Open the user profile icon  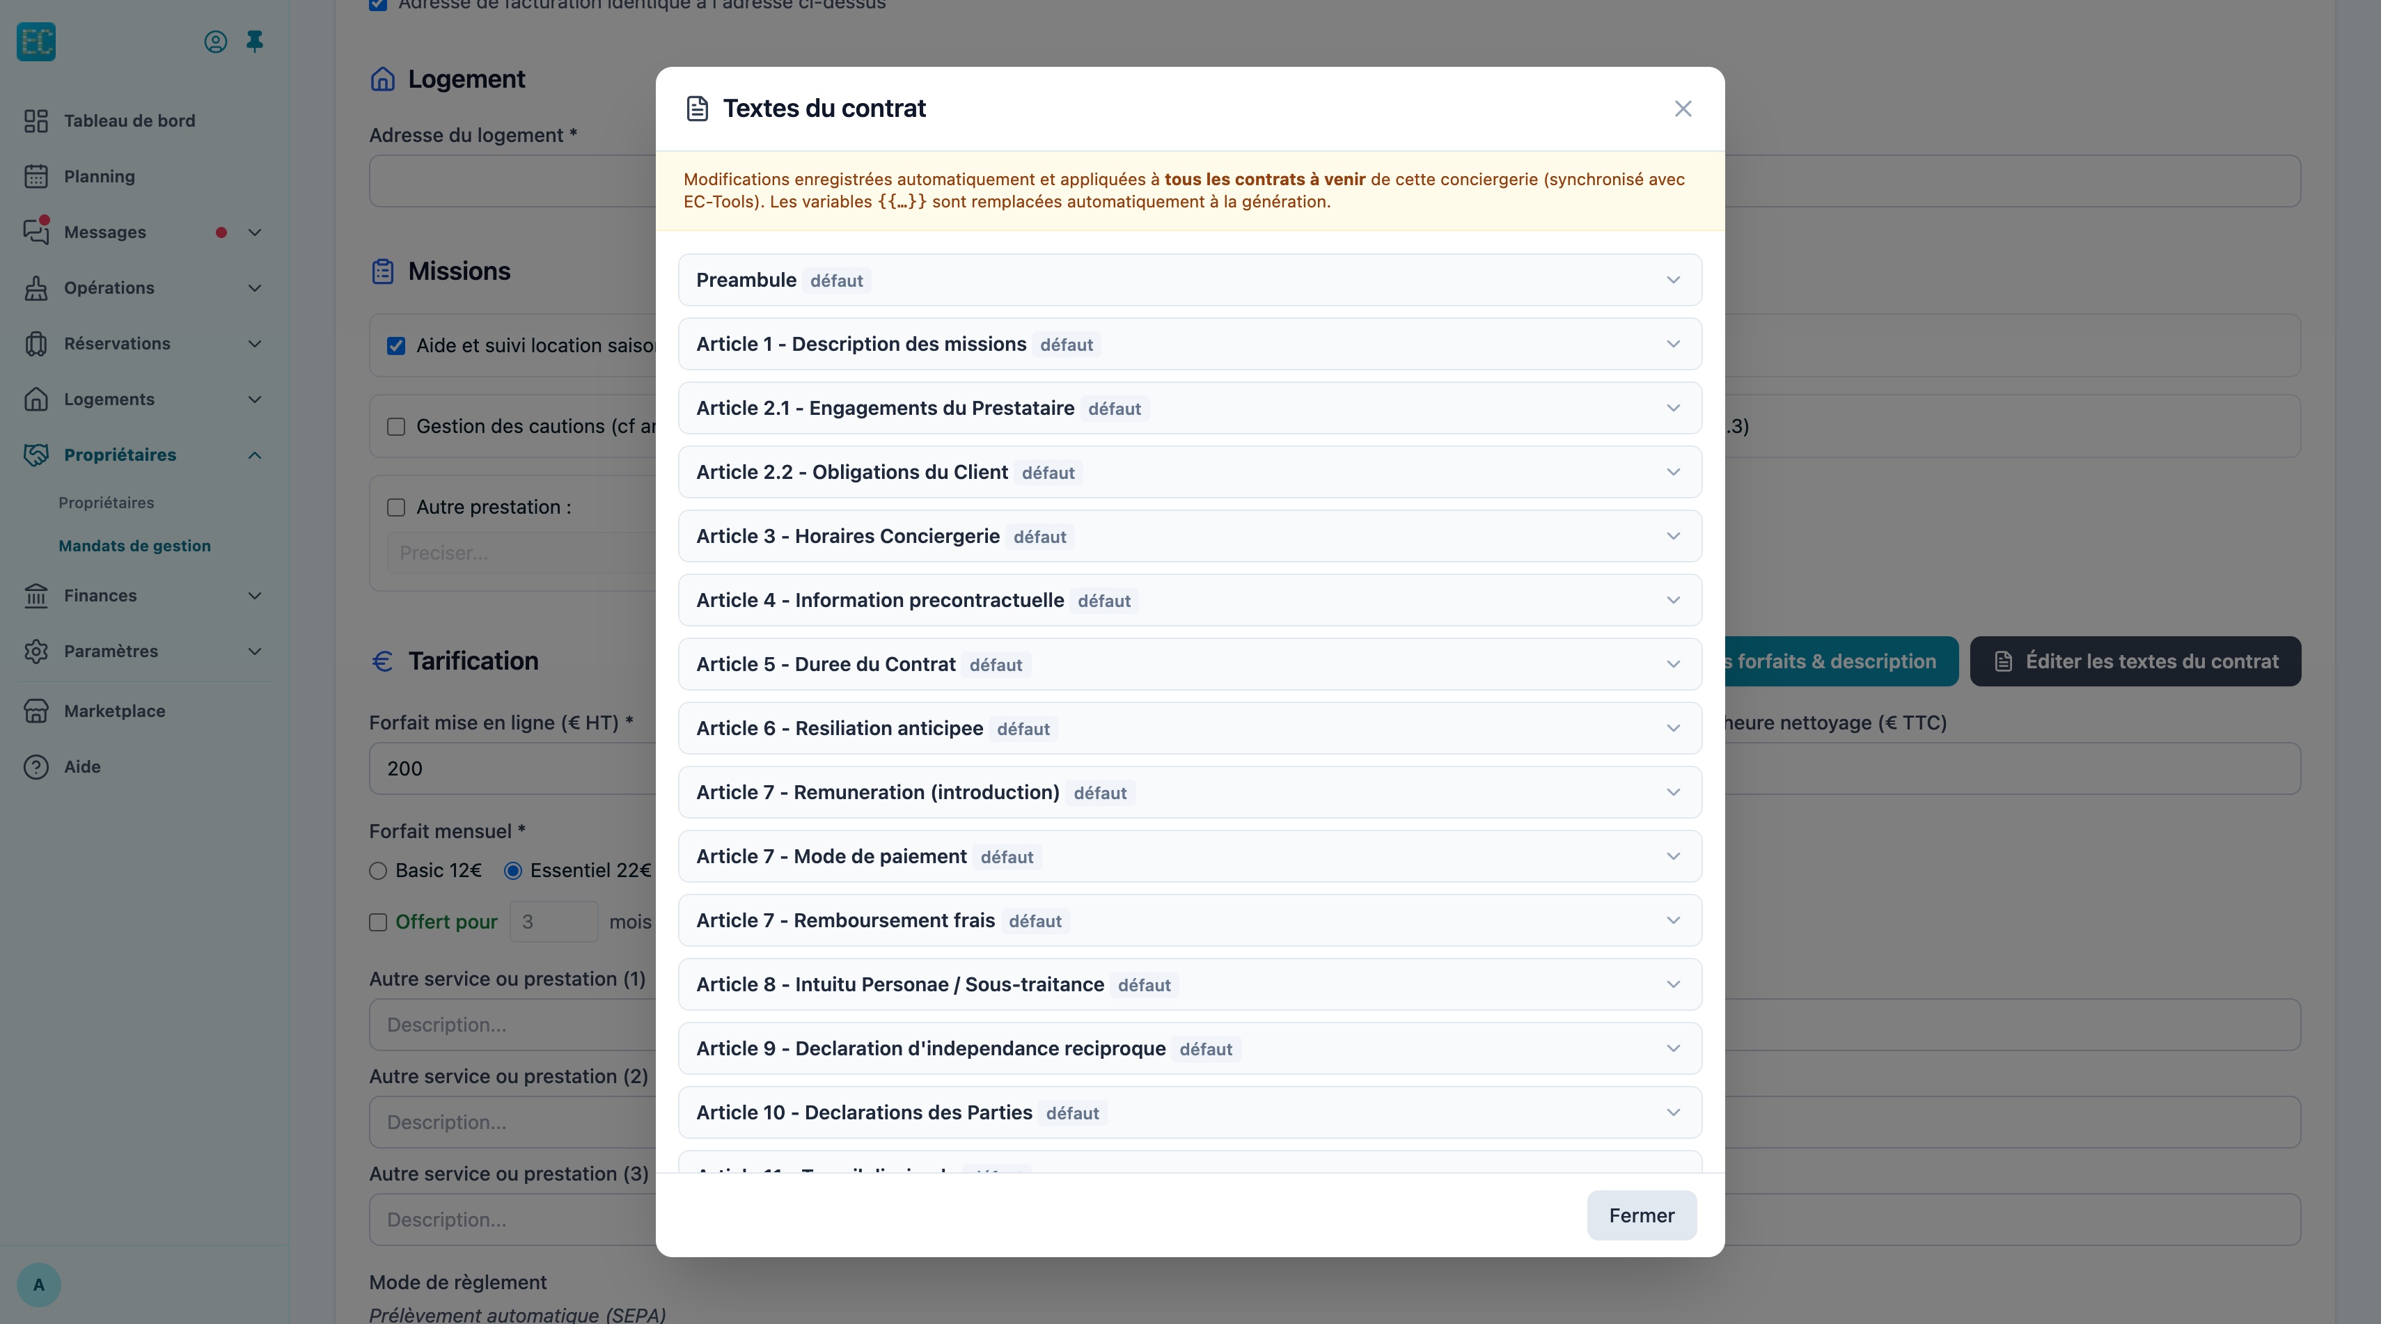click(x=215, y=42)
